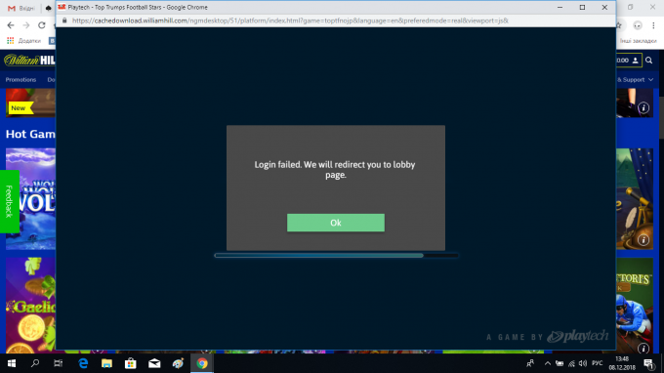The image size is (664, 373).
Task: Open the Promotions menu item
Action: 21,80
